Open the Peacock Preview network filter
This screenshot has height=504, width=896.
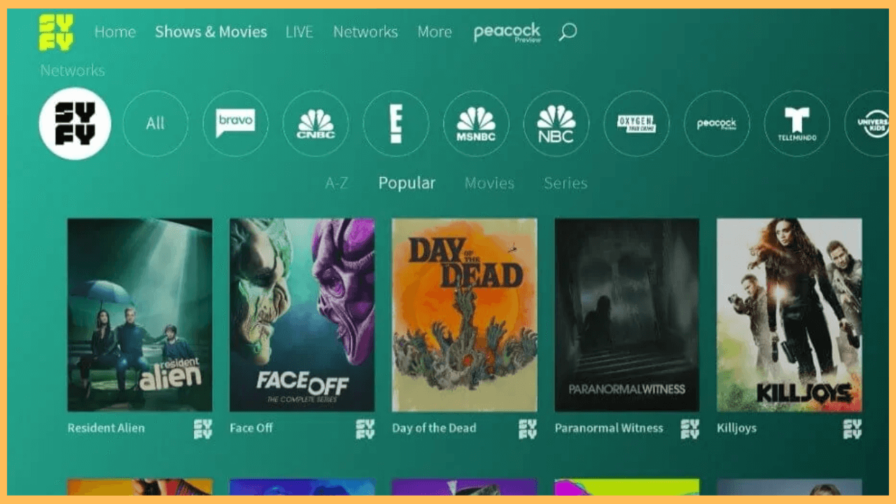coord(717,123)
